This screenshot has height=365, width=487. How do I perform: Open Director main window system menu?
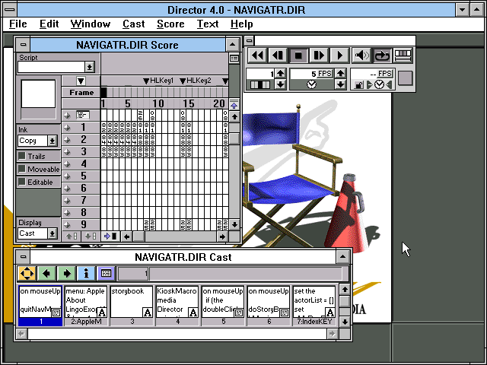[x=10, y=10]
